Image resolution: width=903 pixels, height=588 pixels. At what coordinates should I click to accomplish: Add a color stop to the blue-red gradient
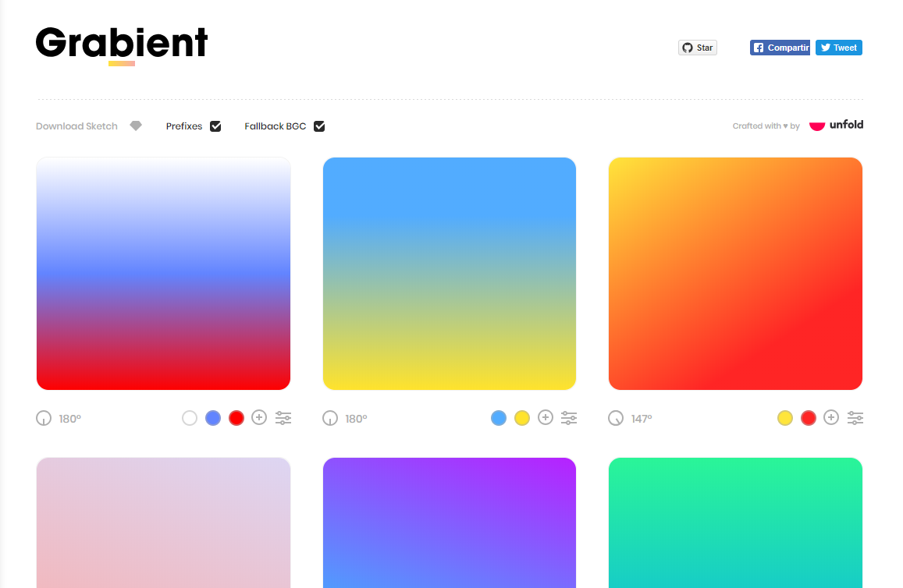click(x=259, y=418)
